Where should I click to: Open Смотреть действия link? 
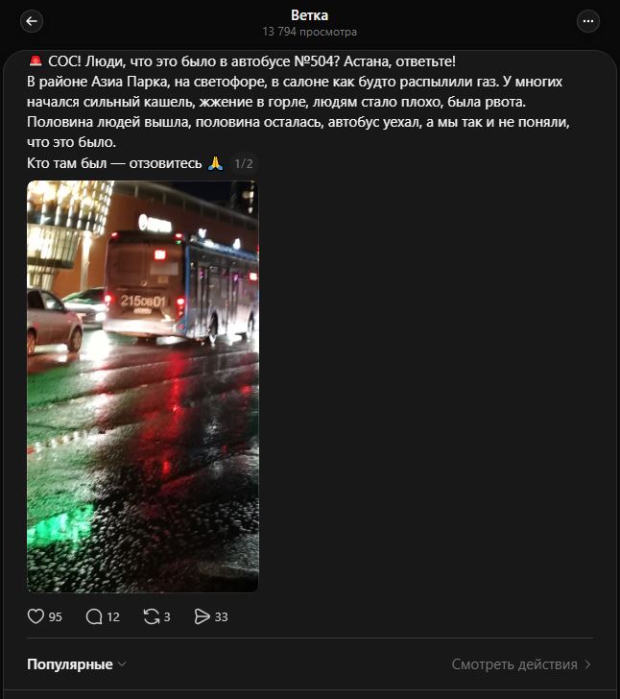521,664
